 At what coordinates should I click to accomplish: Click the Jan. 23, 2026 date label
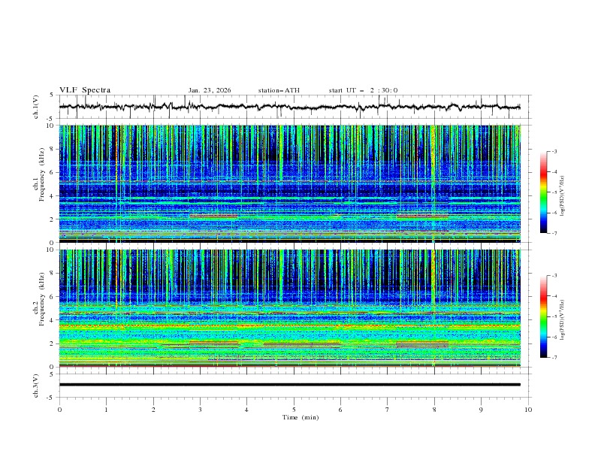tap(210, 90)
